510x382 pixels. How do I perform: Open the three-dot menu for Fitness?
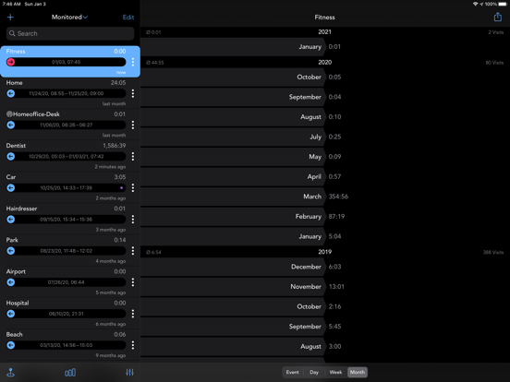pyautogui.click(x=133, y=62)
